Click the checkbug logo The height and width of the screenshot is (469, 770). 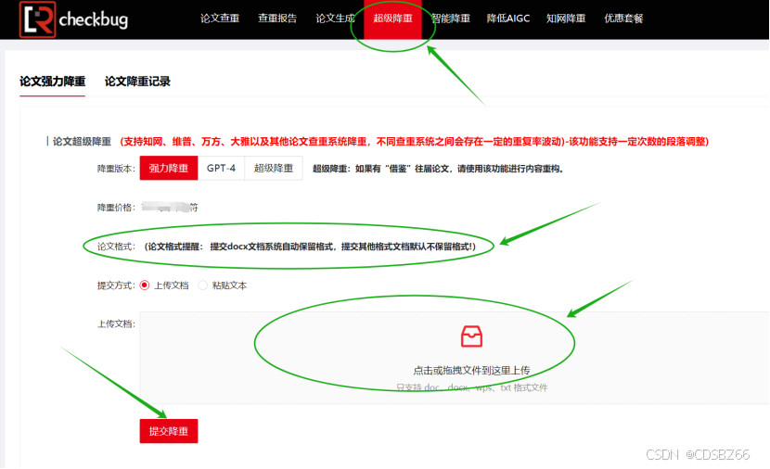point(73,19)
